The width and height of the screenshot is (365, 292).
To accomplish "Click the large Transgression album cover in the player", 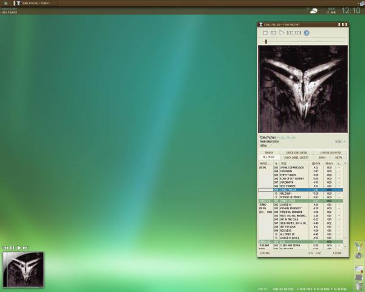I will pos(303,89).
